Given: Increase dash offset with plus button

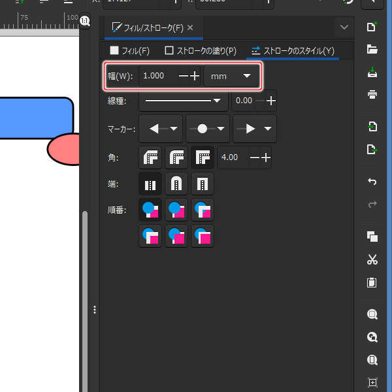Looking at the screenshot, I should 271,101.
